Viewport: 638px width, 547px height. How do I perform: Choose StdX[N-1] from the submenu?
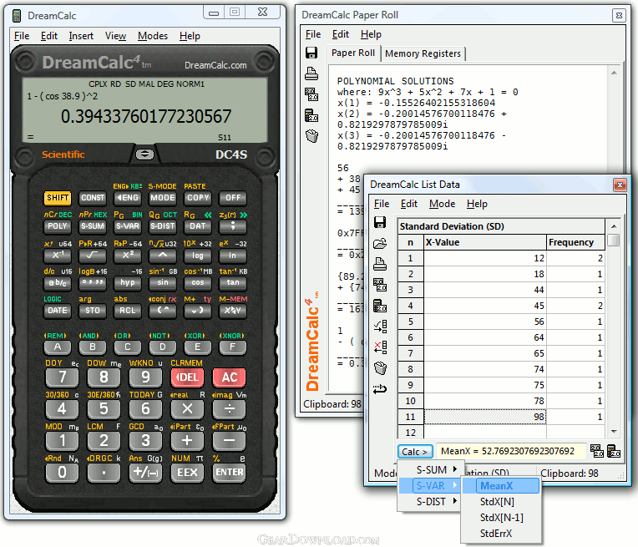coord(501,517)
